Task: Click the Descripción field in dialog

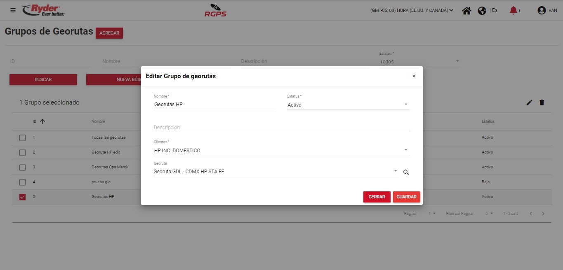Action: pyautogui.click(x=281, y=128)
